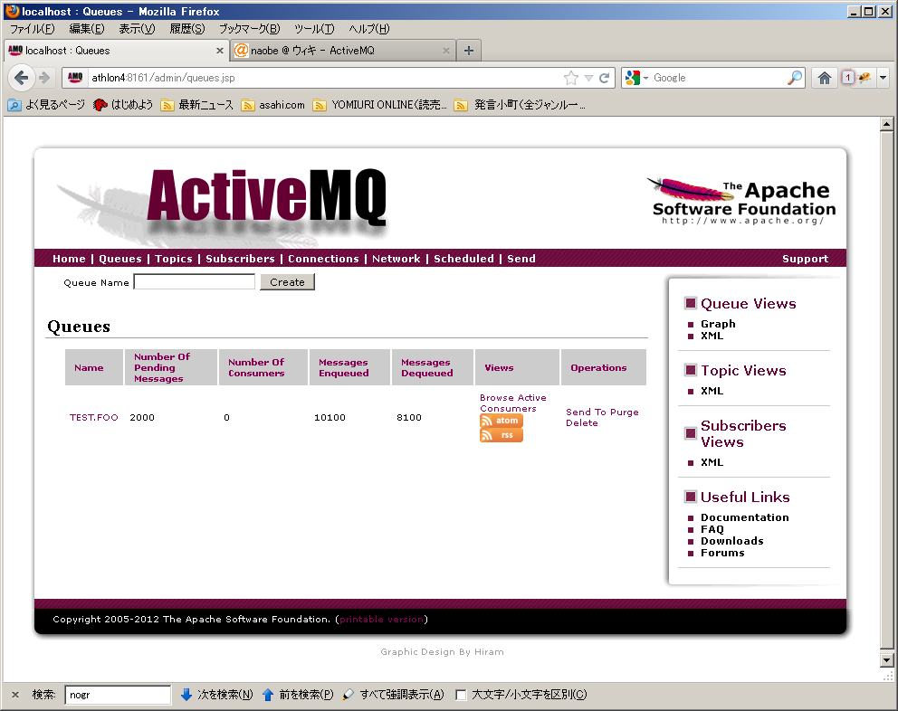Click the Queue Name input field
The image size is (898, 711).
(x=194, y=281)
